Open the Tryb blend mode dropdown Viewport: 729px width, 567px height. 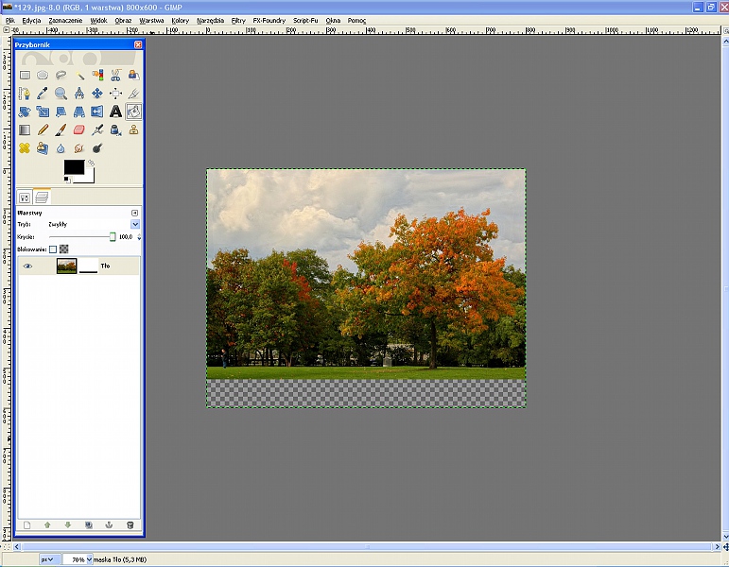coord(135,224)
